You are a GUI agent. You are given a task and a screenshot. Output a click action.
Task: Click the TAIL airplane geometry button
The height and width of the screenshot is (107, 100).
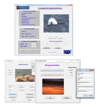tap(65, 44)
